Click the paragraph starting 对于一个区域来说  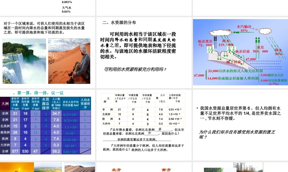[44, 28]
